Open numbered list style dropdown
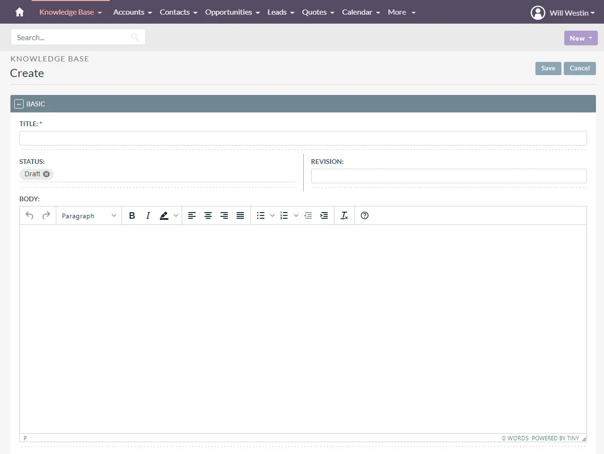This screenshot has width=604, height=454. [296, 215]
